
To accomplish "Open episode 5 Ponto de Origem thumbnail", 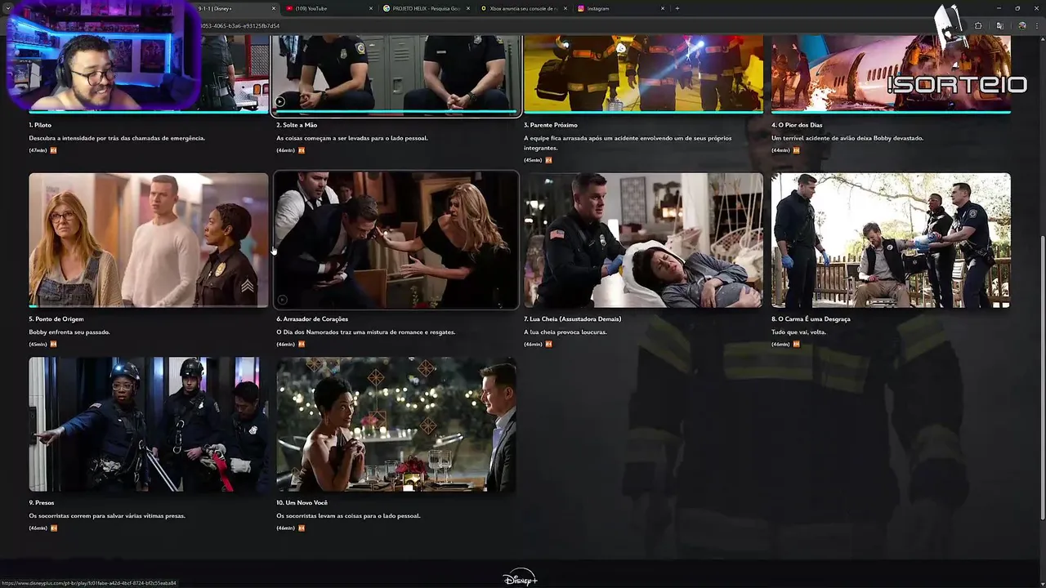I will tap(149, 240).
